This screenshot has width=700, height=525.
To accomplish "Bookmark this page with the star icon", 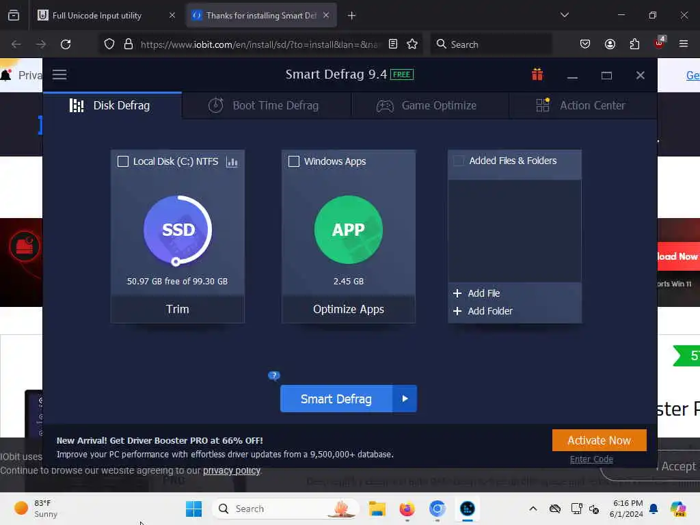I will (x=412, y=44).
